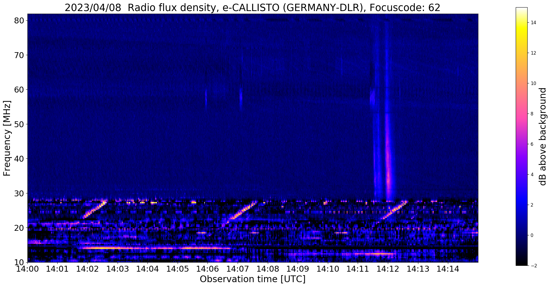Click the 14:05 time tick label
Screen dimensions: 551x287
click(178, 269)
